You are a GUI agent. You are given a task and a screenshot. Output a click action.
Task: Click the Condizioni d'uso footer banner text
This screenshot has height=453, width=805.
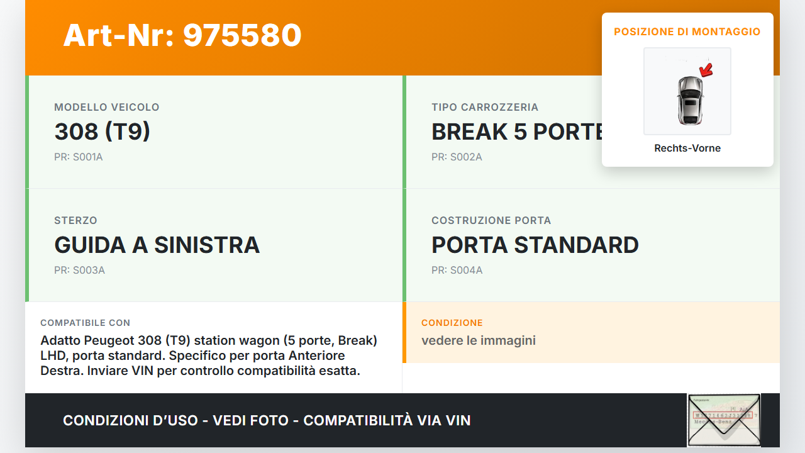pyautogui.click(x=267, y=420)
